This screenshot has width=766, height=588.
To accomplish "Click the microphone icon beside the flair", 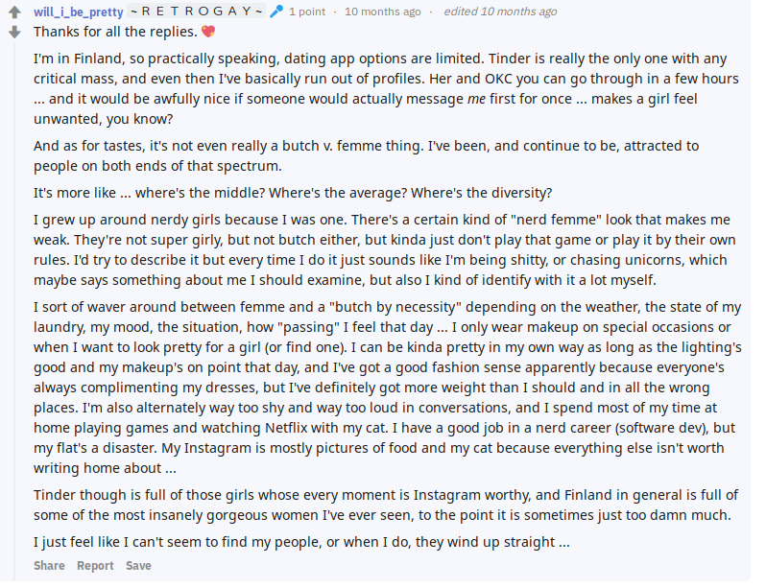I will point(276,12).
